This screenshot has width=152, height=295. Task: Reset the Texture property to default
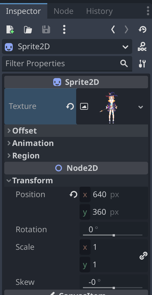(x=70, y=107)
